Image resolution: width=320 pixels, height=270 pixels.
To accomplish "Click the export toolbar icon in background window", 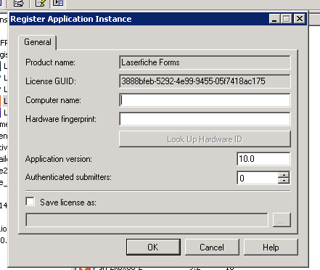I will [18, 3].
